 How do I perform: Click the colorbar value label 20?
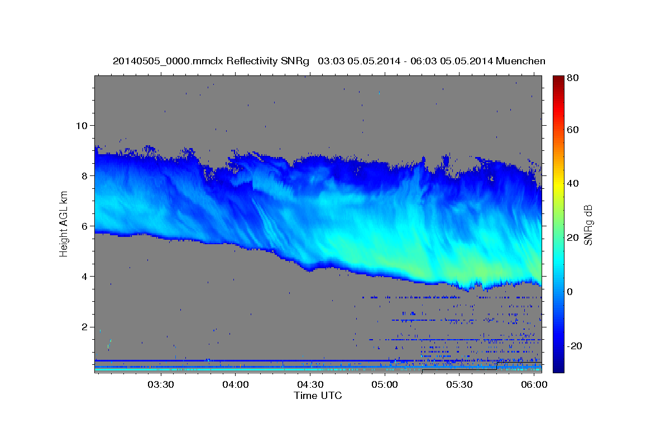[x=573, y=237]
